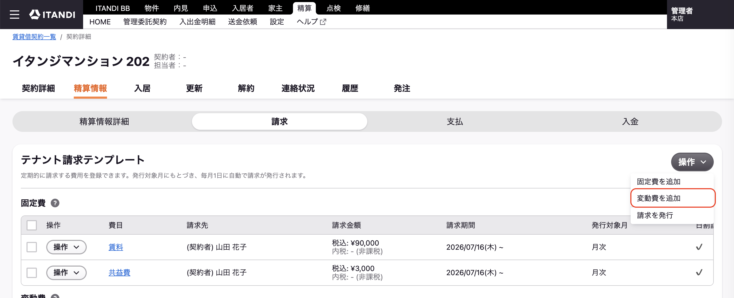Click the 請求金額 column header
Screen dimensions: 734x298
346,225
